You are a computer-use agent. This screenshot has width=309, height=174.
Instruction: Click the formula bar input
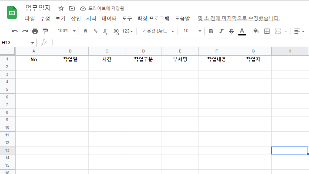tap(180, 43)
